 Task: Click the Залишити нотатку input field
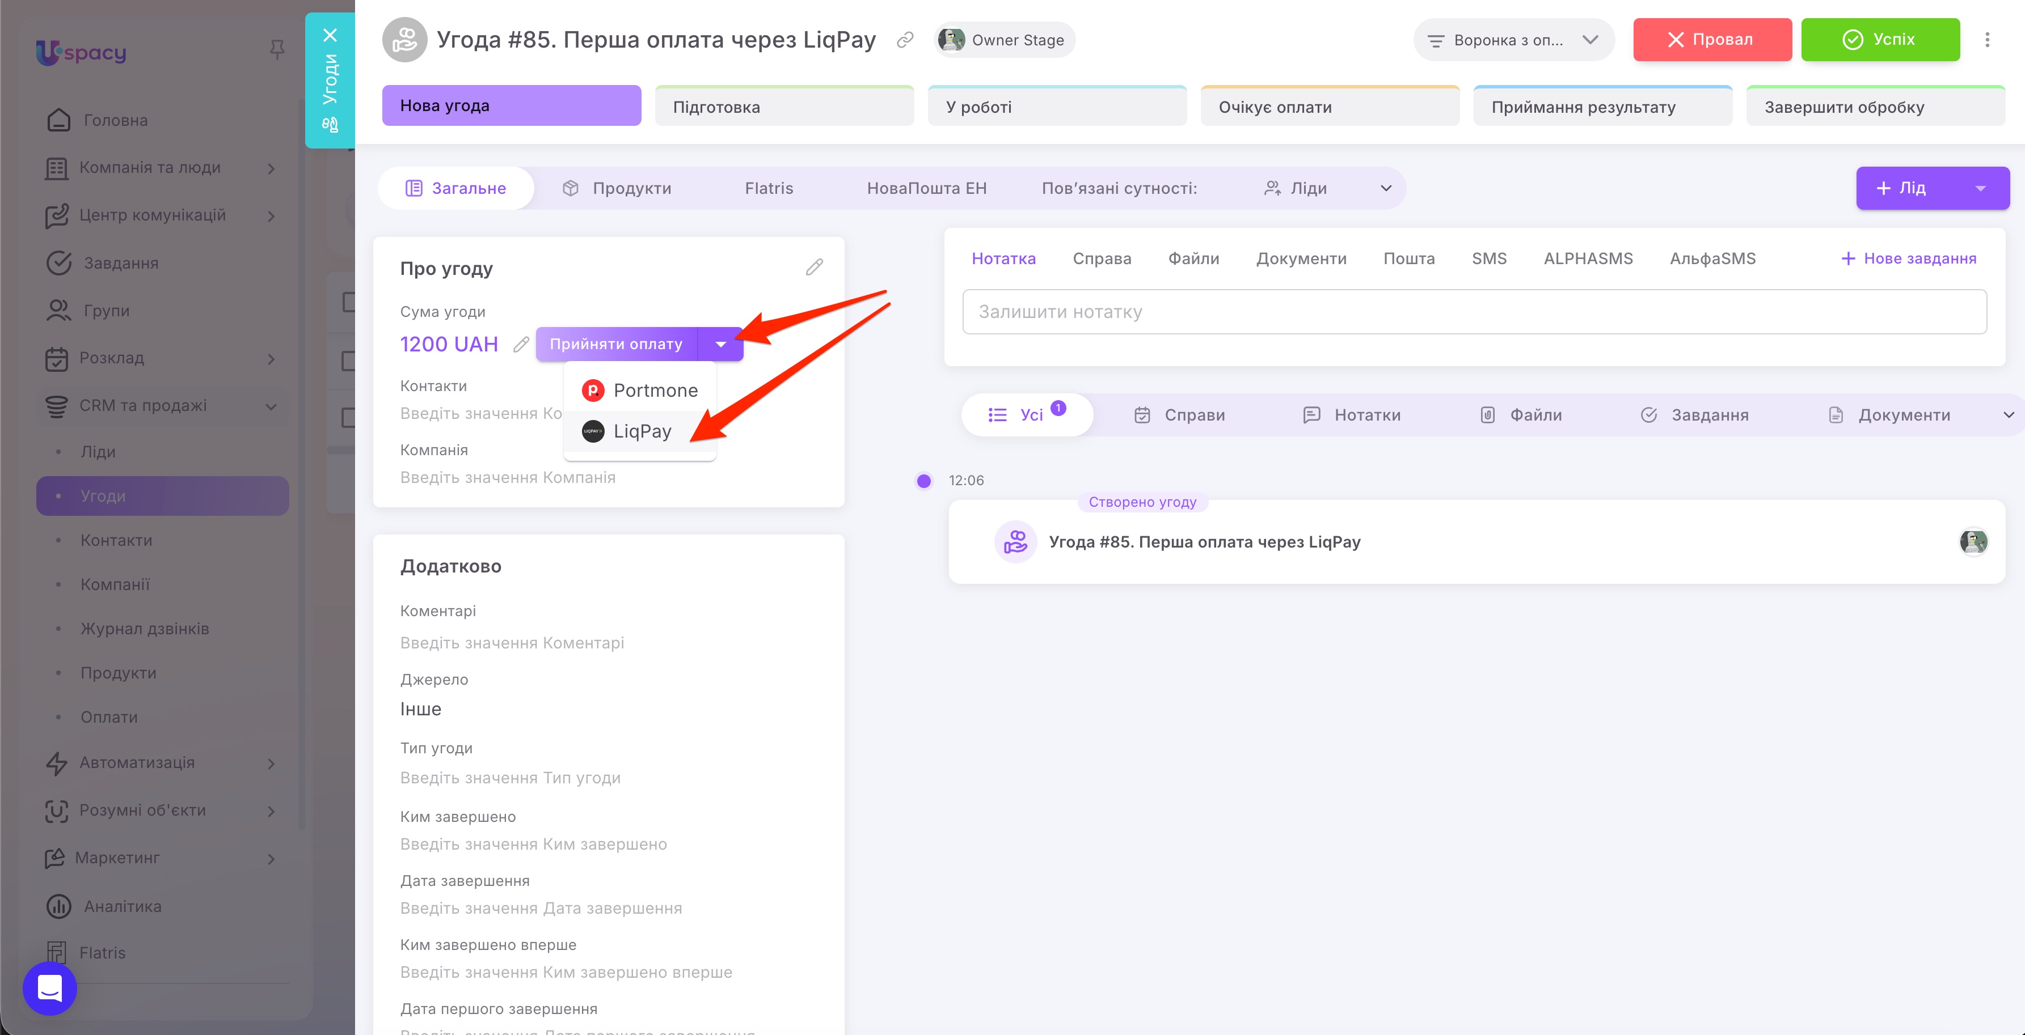click(1475, 312)
